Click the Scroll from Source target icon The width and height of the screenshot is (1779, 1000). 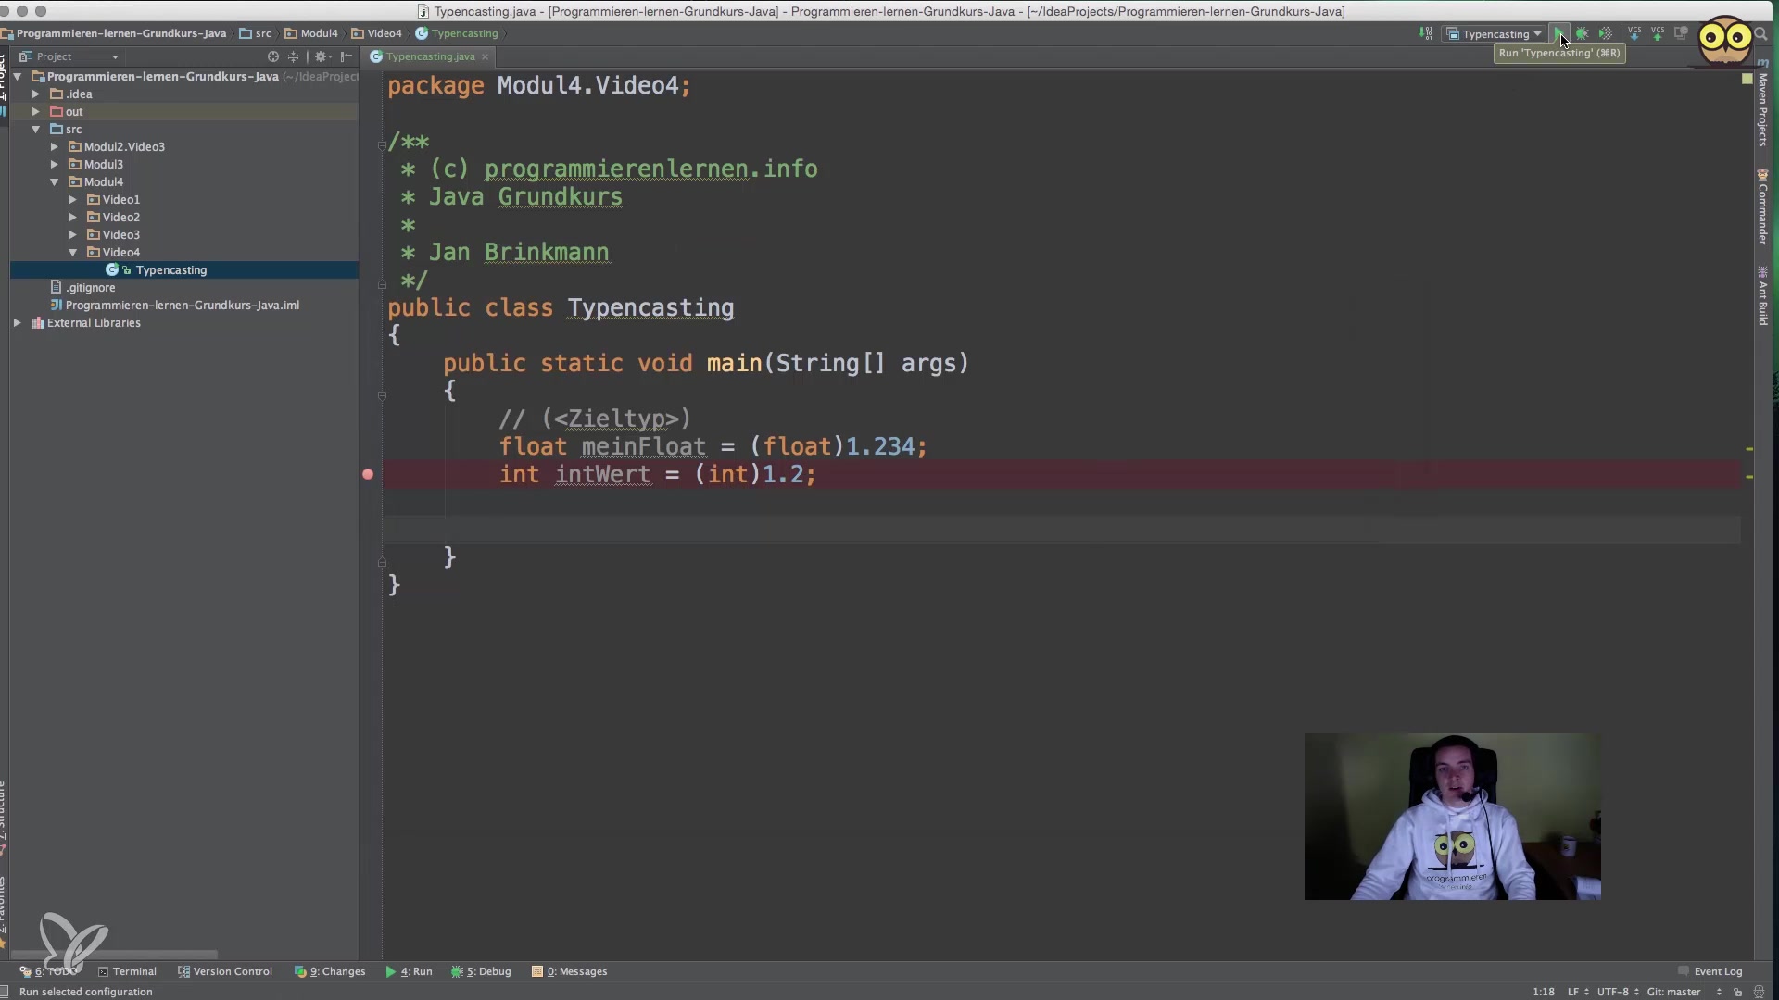click(273, 56)
